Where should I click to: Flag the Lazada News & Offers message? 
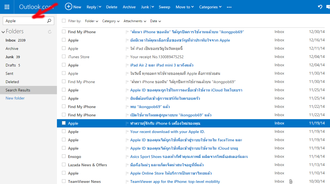click(x=127, y=165)
